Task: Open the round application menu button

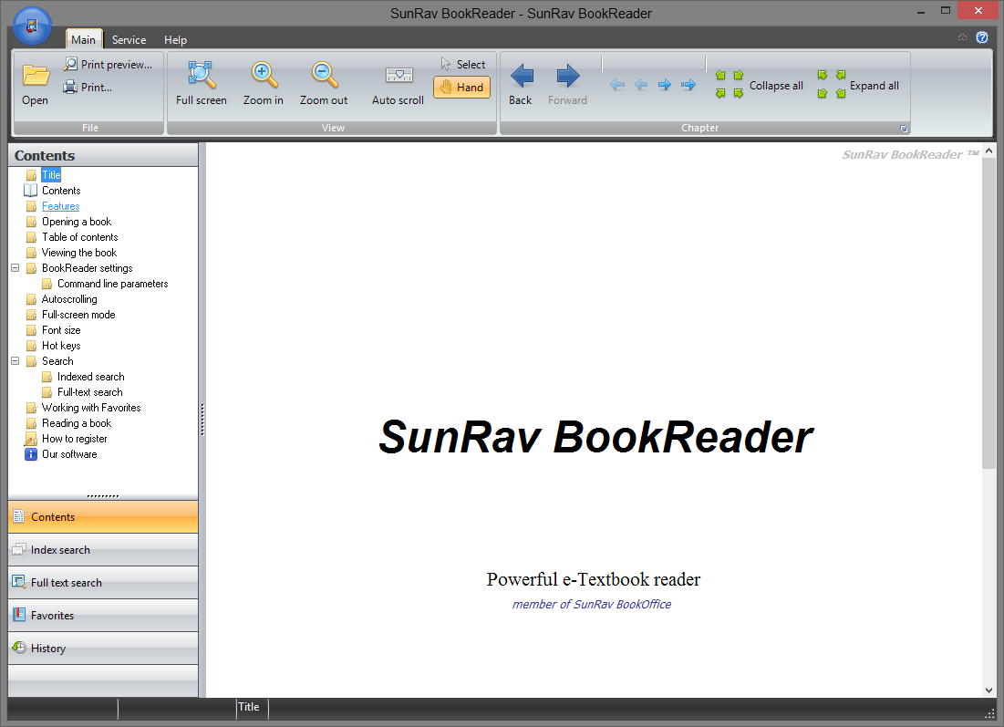Action: click(32, 26)
